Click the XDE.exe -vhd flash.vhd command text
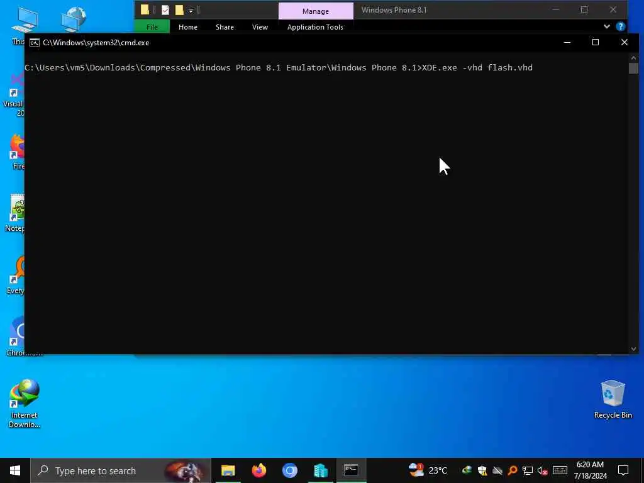644x483 pixels. pos(477,68)
